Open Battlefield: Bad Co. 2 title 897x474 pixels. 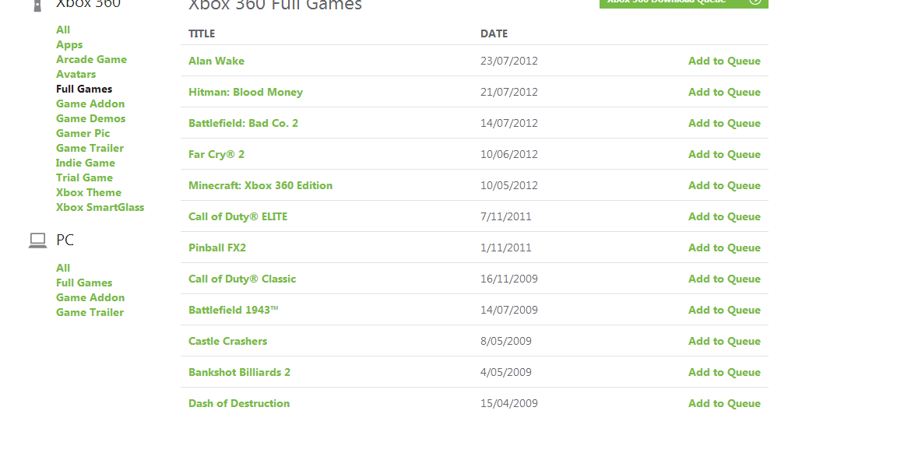point(243,124)
